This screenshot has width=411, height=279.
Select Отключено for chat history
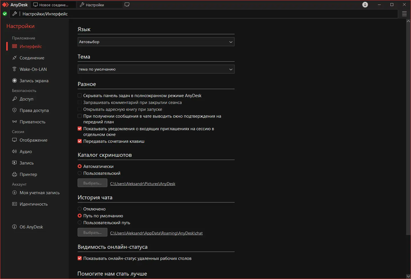pos(80,209)
